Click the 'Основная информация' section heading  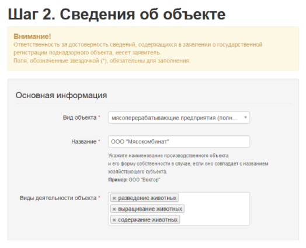(x=61, y=95)
